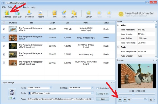Screen dimensions: 158x104
Task: Sort the file list by Length column
Action: pyautogui.click(x=52, y=23)
